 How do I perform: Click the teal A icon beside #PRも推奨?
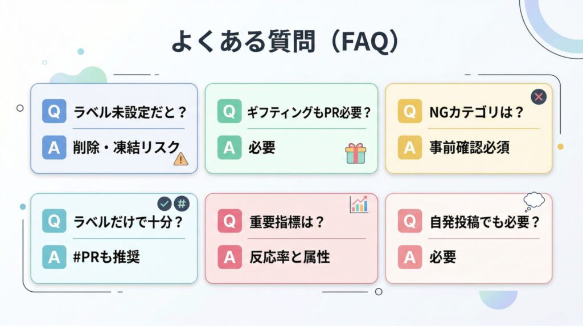(54, 257)
